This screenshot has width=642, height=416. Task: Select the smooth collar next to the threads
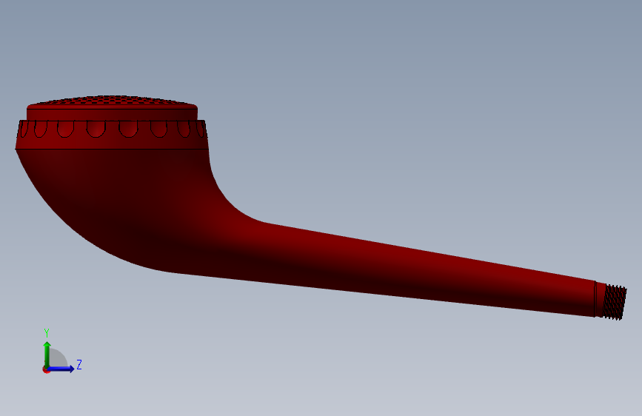[599, 299]
